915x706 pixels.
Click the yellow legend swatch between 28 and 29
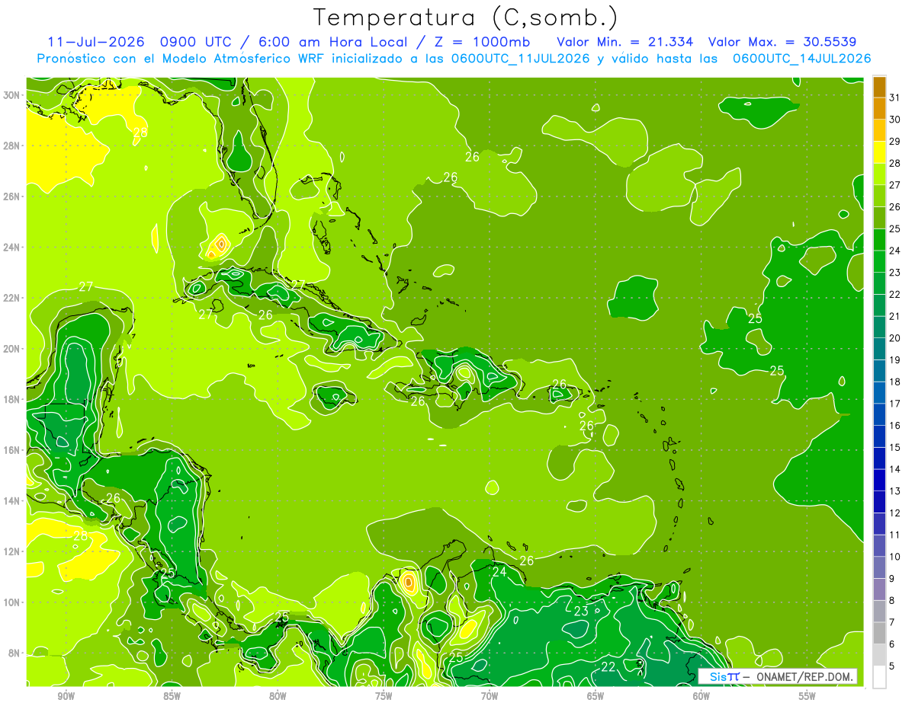(879, 152)
